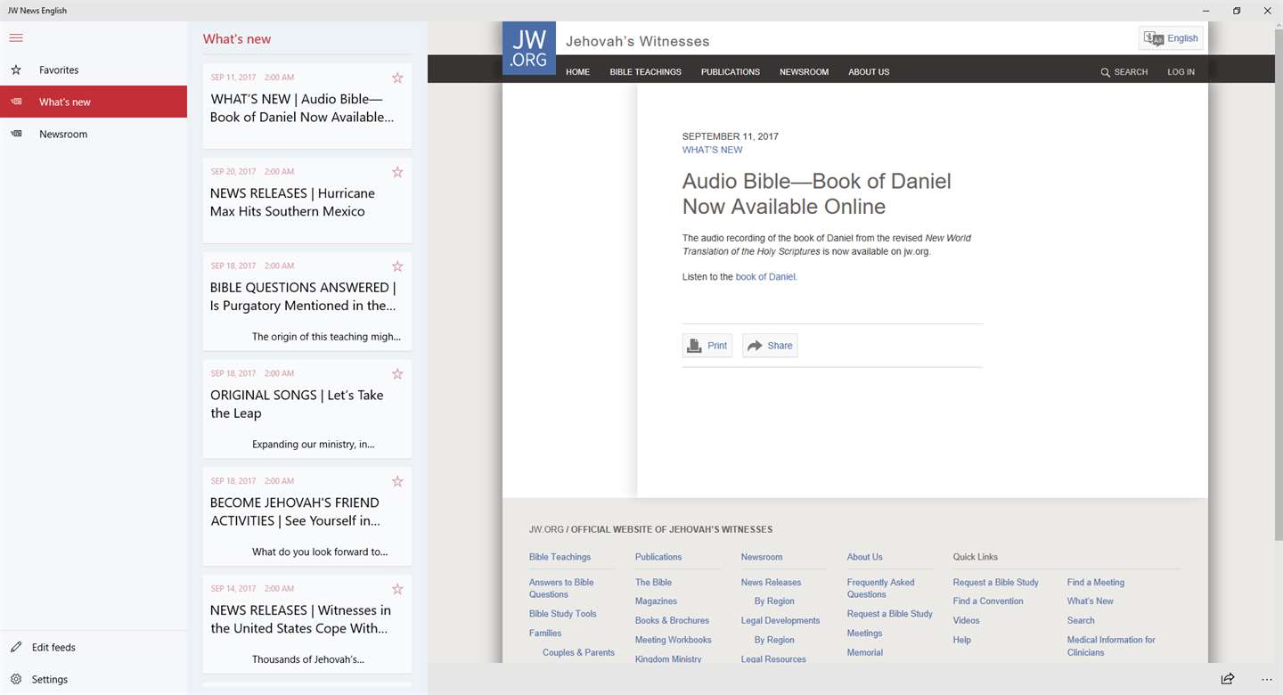The image size is (1283, 695).
Task: Open Couples & Parents footer link
Action: pos(578,652)
